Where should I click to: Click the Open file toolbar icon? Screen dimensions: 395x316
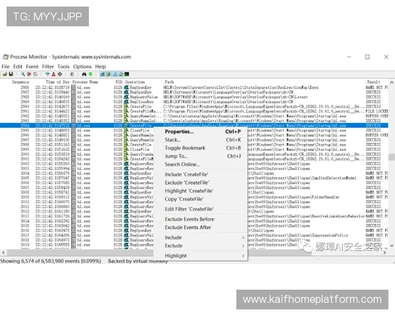pyautogui.click(x=5, y=74)
